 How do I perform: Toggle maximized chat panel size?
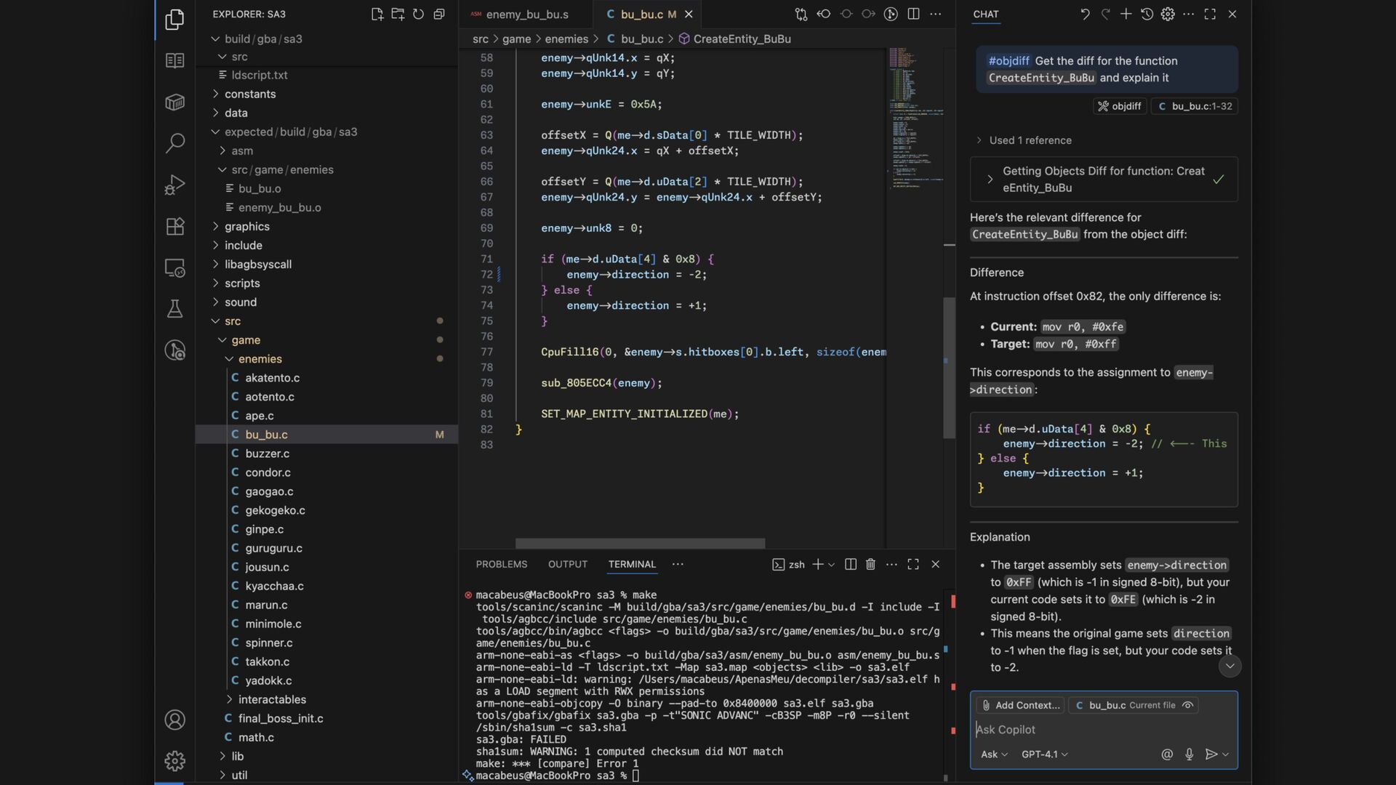1210,14
